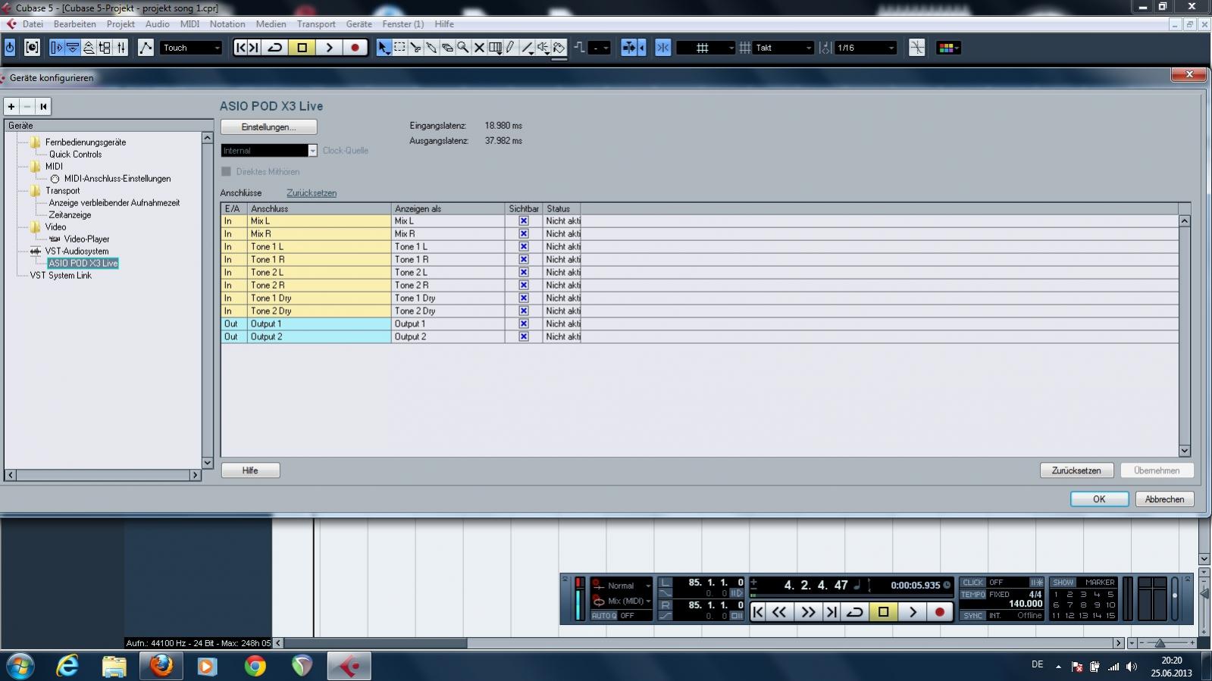The width and height of the screenshot is (1212, 681).
Task: Select the Draw pencil tool
Action: (511, 48)
